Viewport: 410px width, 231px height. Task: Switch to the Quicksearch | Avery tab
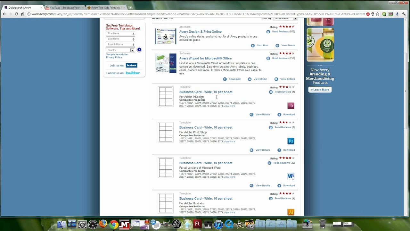[x=22, y=7]
